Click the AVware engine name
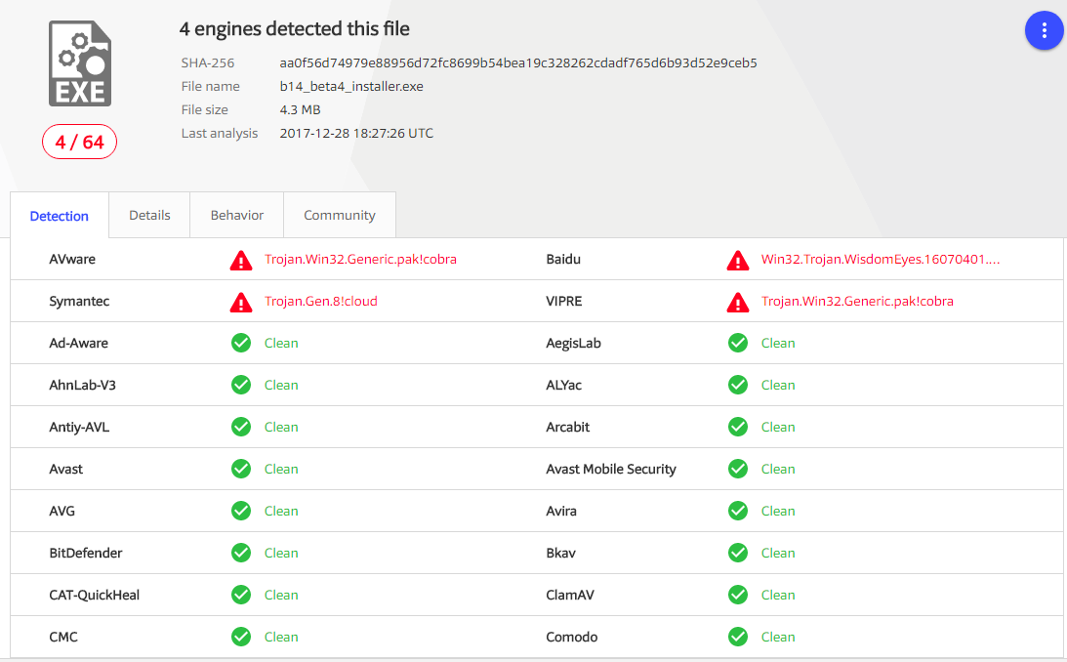The image size is (1067, 662). pyautogui.click(x=72, y=259)
